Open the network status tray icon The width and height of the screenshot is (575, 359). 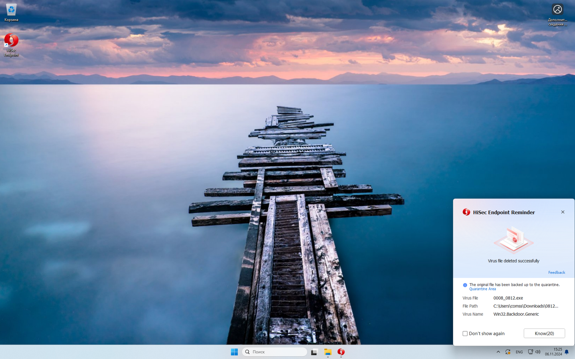click(531, 352)
